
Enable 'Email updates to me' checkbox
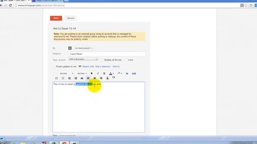point(54,66)
